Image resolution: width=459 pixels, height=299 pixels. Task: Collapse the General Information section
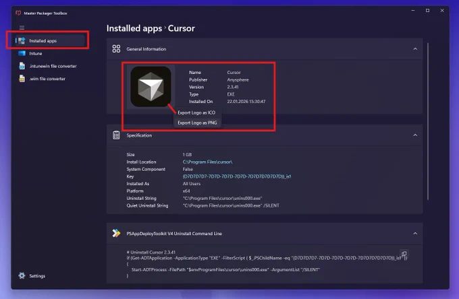pos(415,48)
